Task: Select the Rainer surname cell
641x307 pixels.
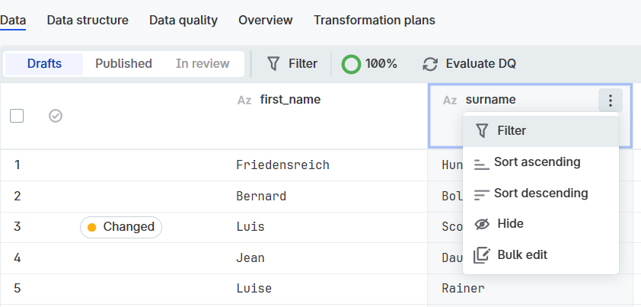Action: [463, 289]
